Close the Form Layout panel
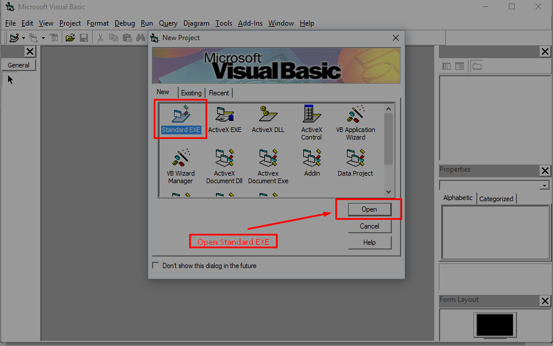Viewport: 553px width, 346px height. point(545,301)
